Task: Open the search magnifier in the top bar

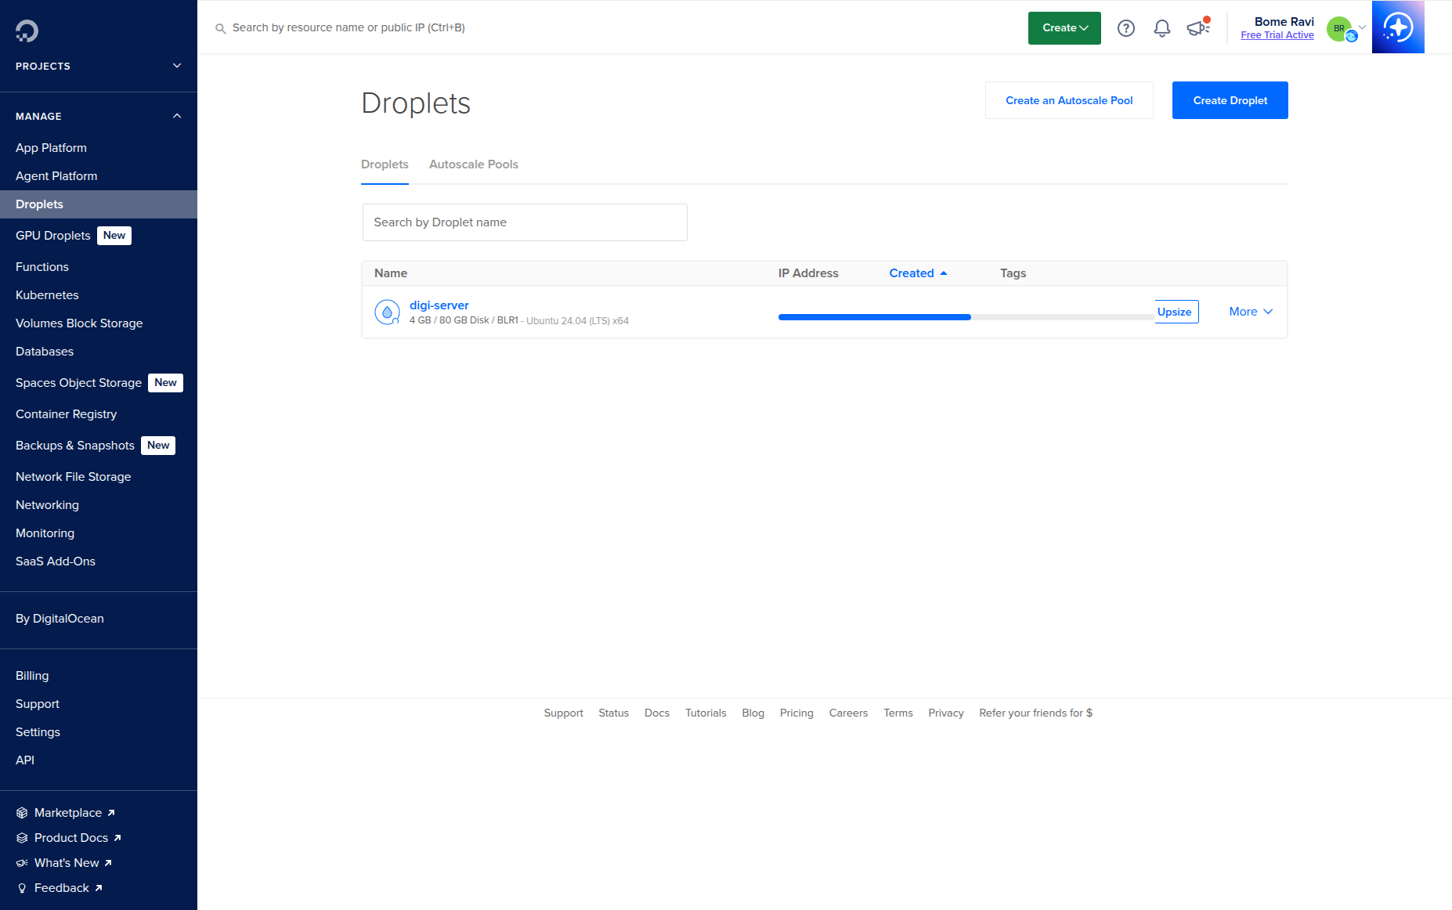Action: 220,28
